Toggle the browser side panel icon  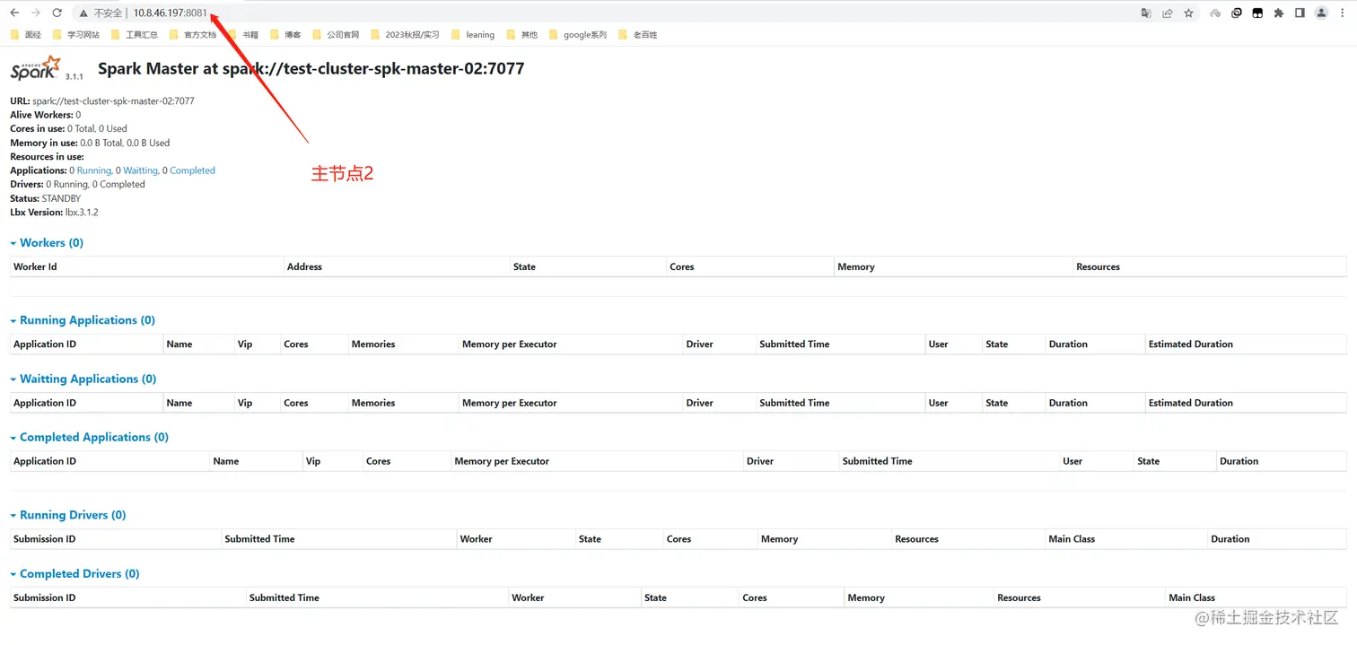1300,13
